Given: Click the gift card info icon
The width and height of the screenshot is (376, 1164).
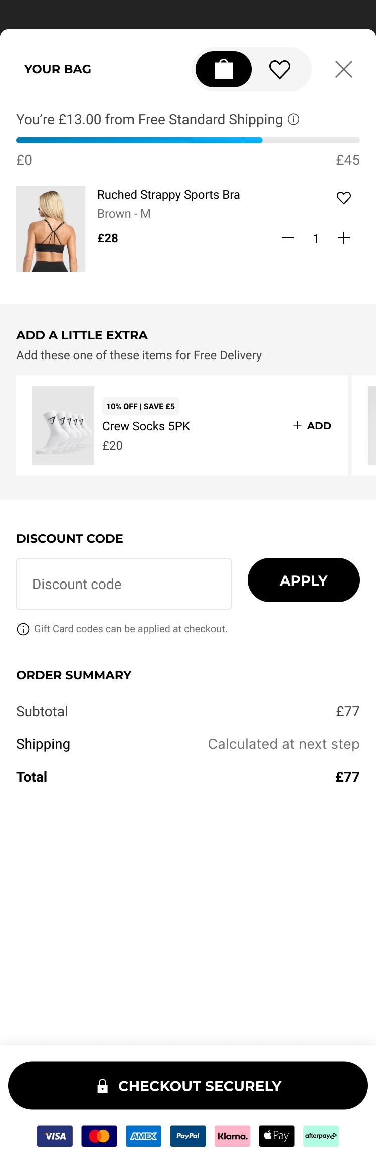Looking at the screenshot, I should 23,629.
